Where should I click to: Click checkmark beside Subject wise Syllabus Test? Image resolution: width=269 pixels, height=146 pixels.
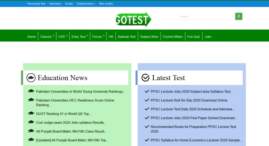pos(147,91)
